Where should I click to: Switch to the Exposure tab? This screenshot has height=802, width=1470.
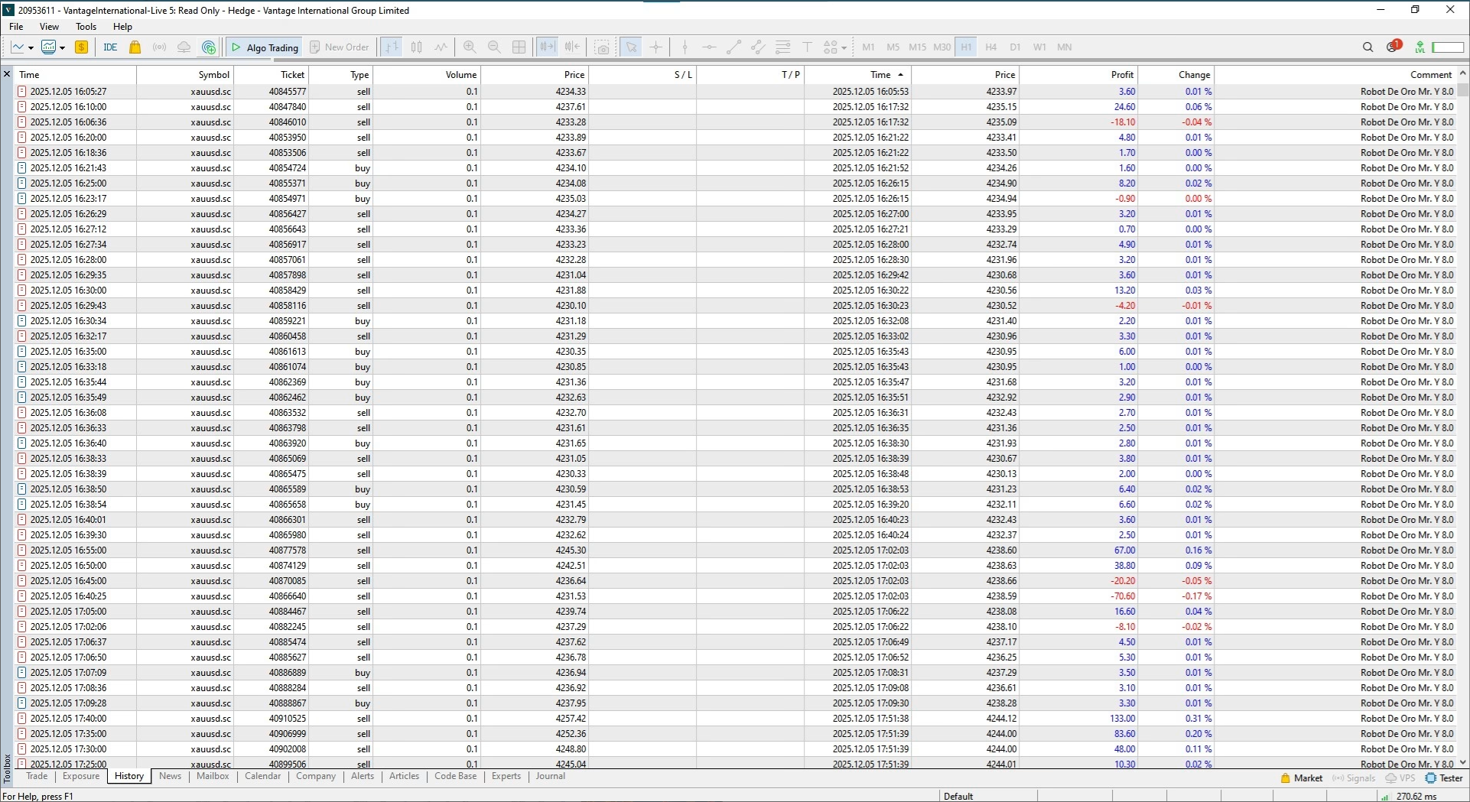[81, 776]
